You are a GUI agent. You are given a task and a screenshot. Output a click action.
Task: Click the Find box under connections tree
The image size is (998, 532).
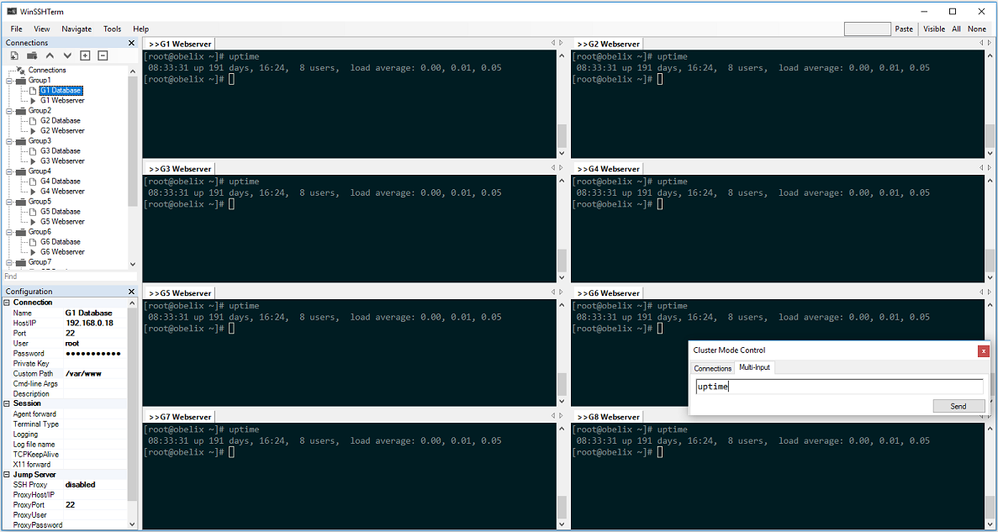tap(70, 277)
